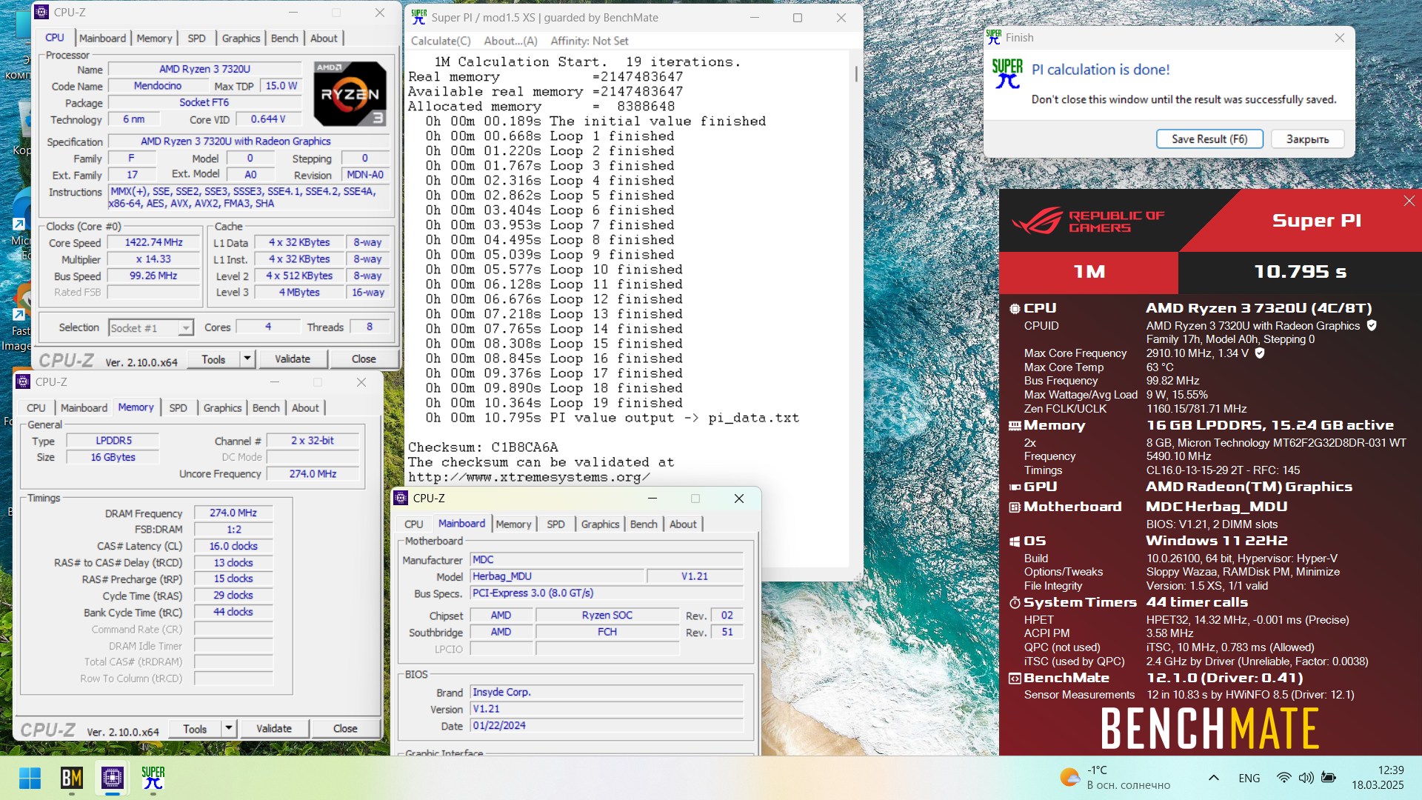The image size is (1422, 800).
Task: Click the battery status icon
Action: click(1329, 778)
